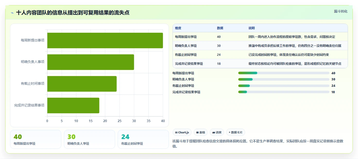
Task: Select the 每周新提出事项 table row label
Action: point(186,37)
